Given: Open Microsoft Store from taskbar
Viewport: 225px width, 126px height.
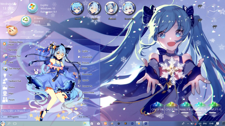Looking at the screenshot, I should click(x=92, y=124).
